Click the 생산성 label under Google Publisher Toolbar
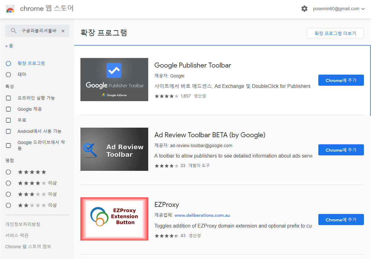371x259 pixels. [200, 96]
